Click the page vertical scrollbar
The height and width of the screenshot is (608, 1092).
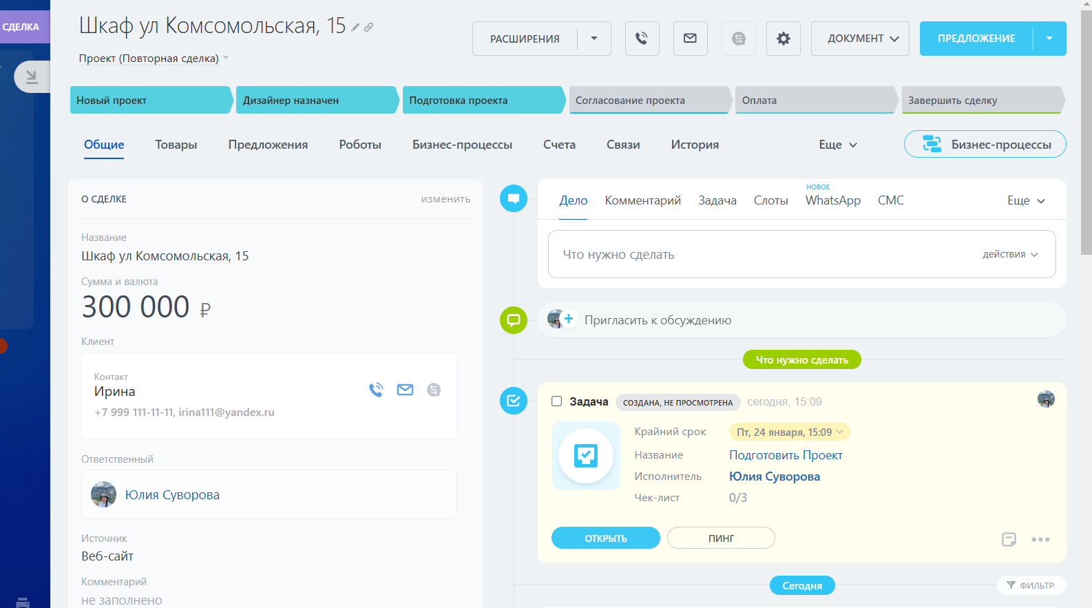[1086, 131]
